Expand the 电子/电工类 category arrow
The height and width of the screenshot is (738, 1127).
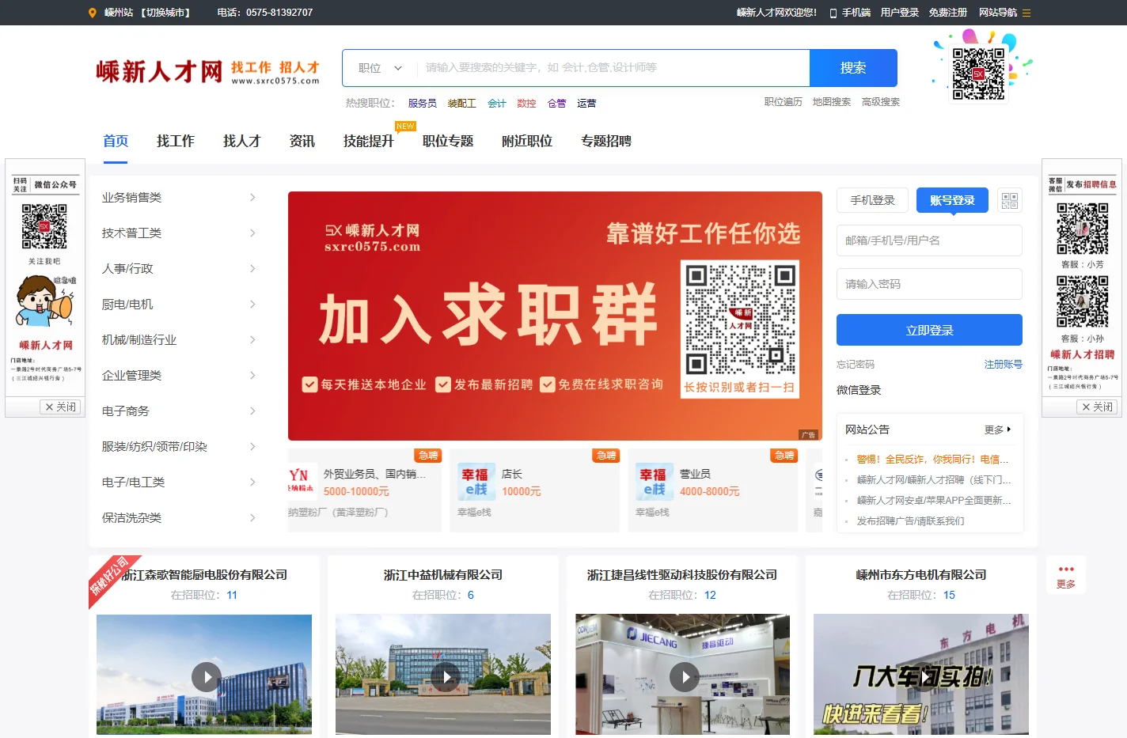pos(252,482)
